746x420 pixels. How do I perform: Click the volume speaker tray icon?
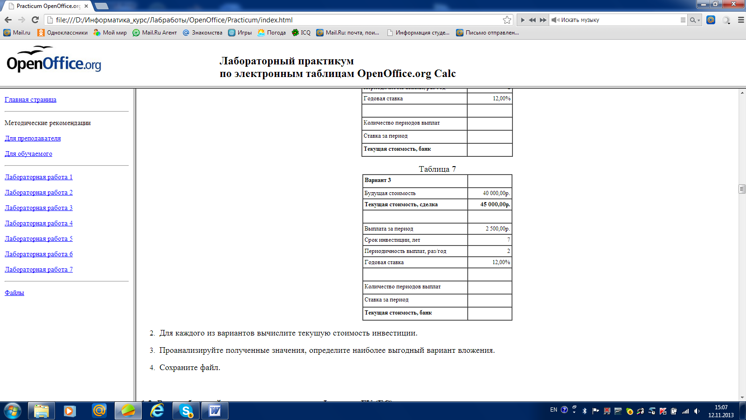(x=697, y=411)
